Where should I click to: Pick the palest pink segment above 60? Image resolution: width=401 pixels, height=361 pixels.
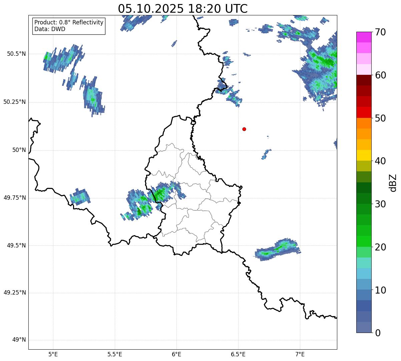coord(364,69)
